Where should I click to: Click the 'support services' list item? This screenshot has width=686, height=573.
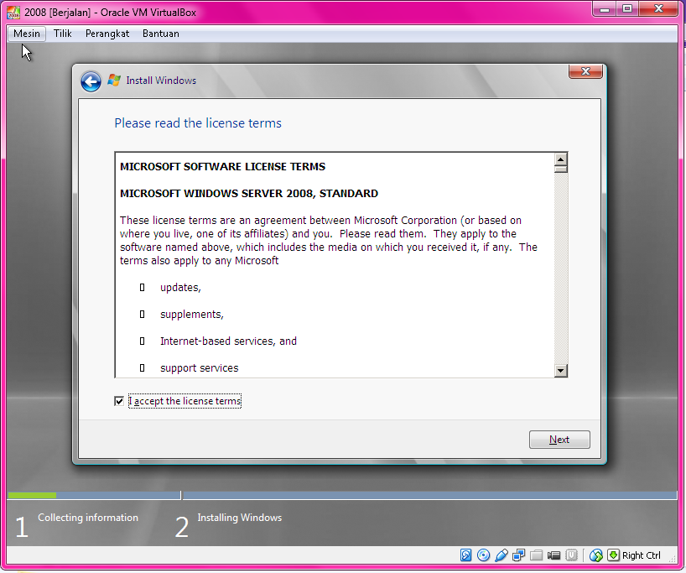(x=199, y=368)
